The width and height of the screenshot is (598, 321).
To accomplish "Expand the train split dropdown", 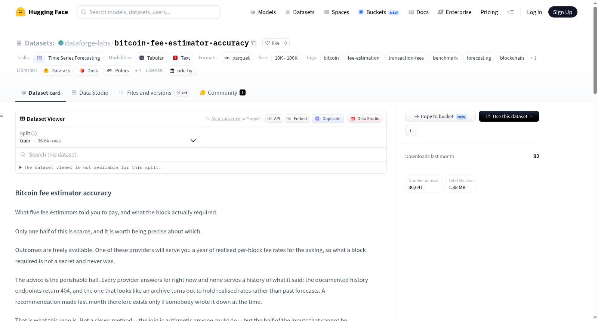I will (108, 137).
